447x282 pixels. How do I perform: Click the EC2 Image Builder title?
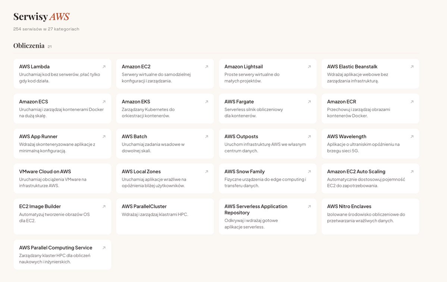click(x=40, y=206)
